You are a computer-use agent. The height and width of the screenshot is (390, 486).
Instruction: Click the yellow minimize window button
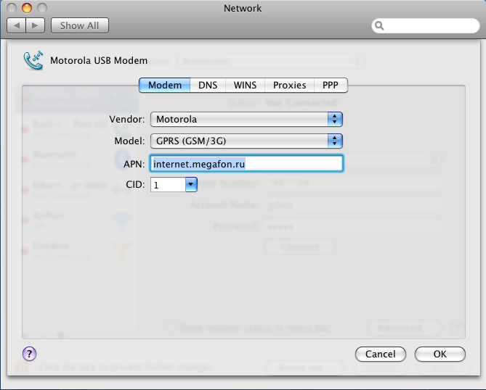(x=27, y=8)
